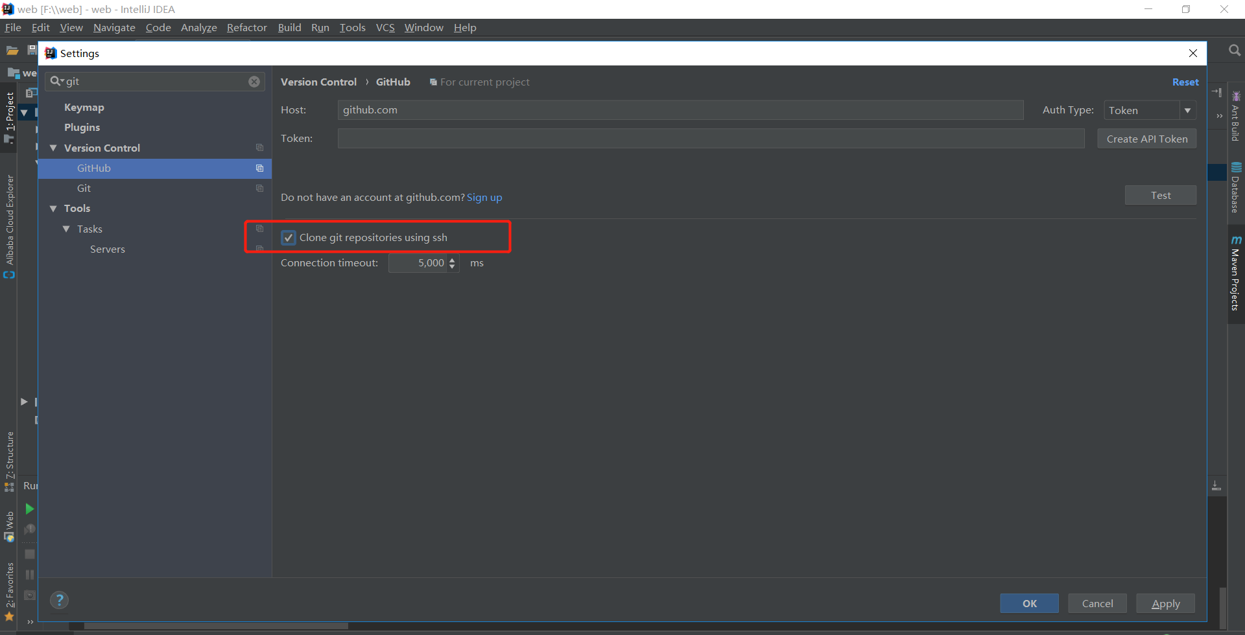Decrease connection timeout with down arrow
The width and height of the screenshot is (1245, 635).
pos(452,266)
